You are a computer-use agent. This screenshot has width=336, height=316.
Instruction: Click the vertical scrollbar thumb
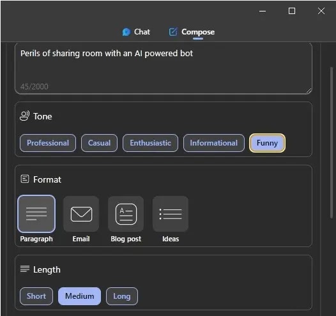pyautogui.click(x=332, y=143)
